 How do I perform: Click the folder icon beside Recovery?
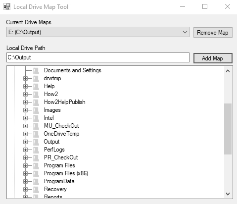(36, 189)
